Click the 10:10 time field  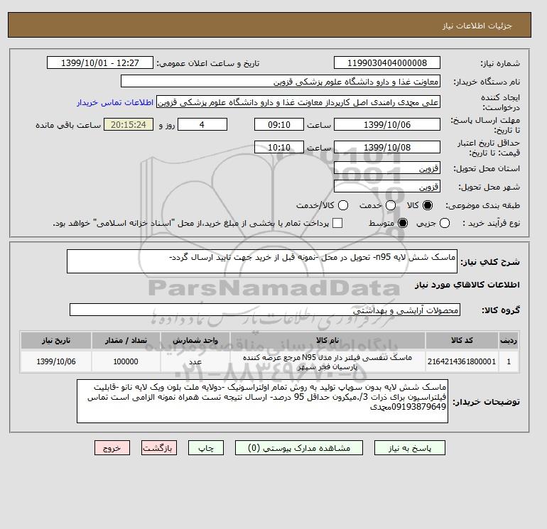278,147
